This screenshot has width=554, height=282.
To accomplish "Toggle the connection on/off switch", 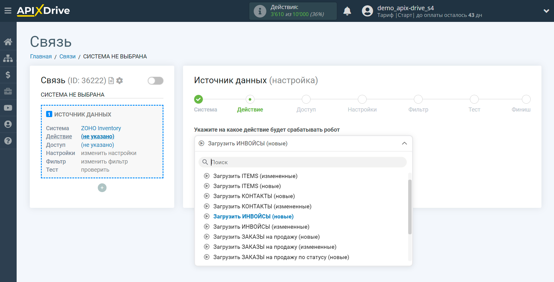I will [155, 81].
